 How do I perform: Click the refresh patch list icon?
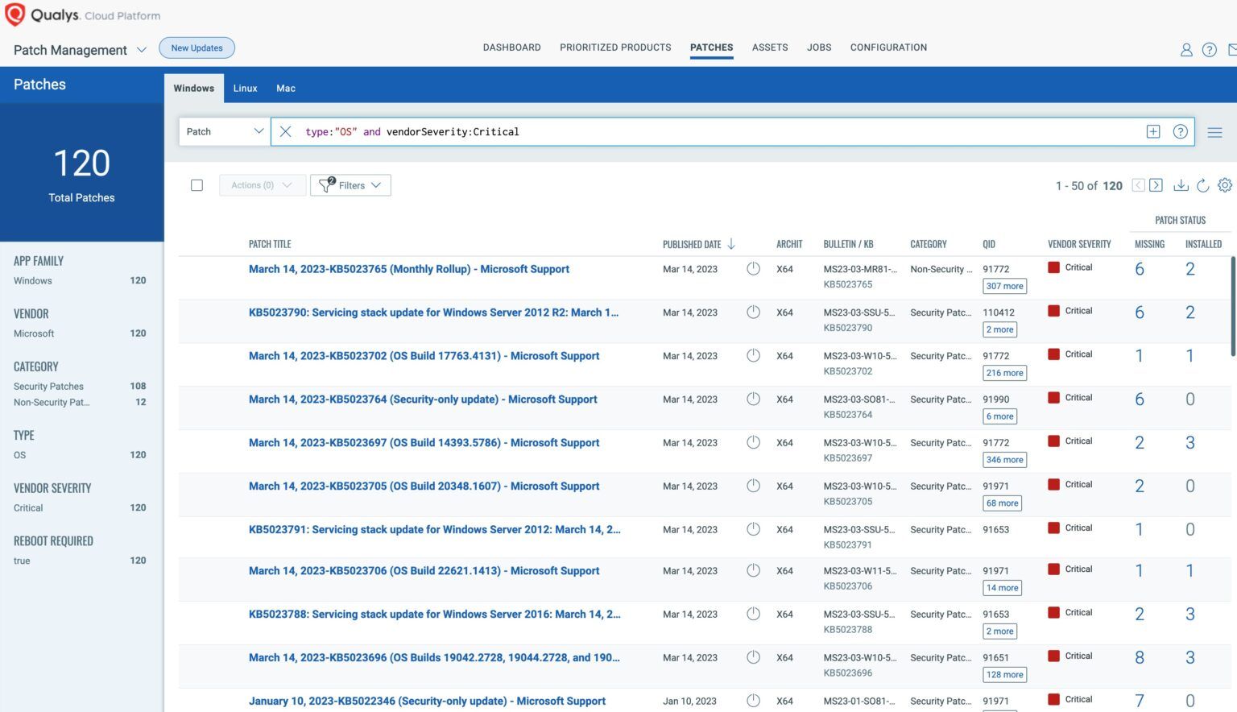(x=1203, y=185)
